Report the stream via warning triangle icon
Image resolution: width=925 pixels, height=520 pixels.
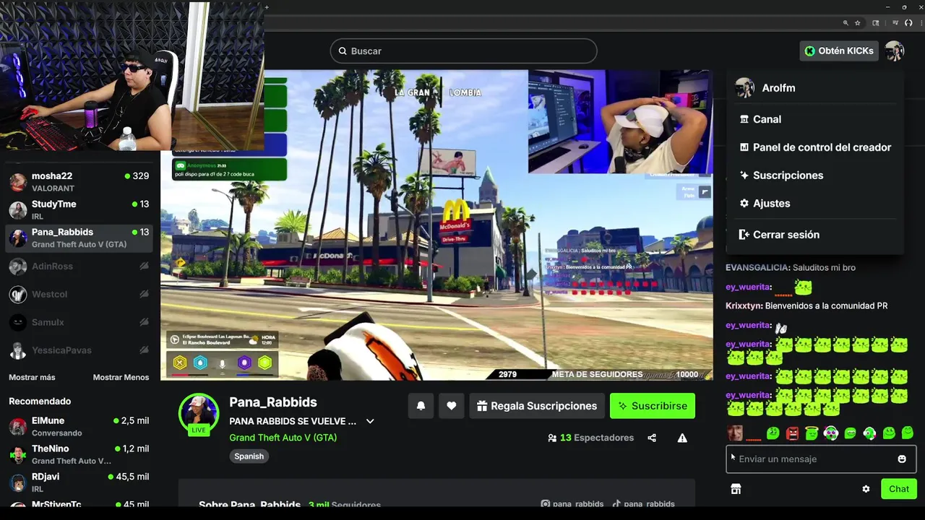point(682,438)
